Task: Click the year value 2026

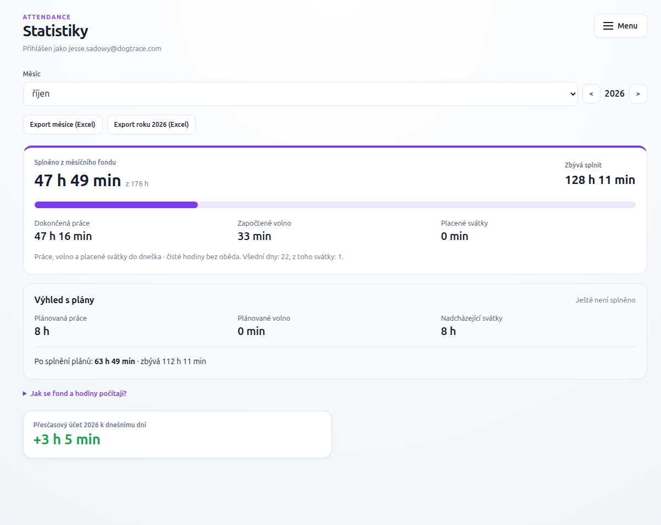Action: click(x=614, y=94)
